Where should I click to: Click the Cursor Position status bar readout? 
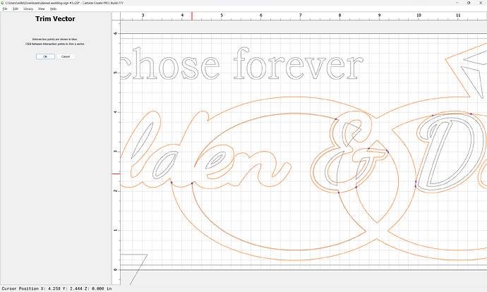tap(57, 288)
